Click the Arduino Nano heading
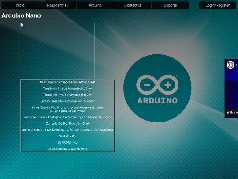The height and width of the screenshot is (179, 238). coord(21,15)
